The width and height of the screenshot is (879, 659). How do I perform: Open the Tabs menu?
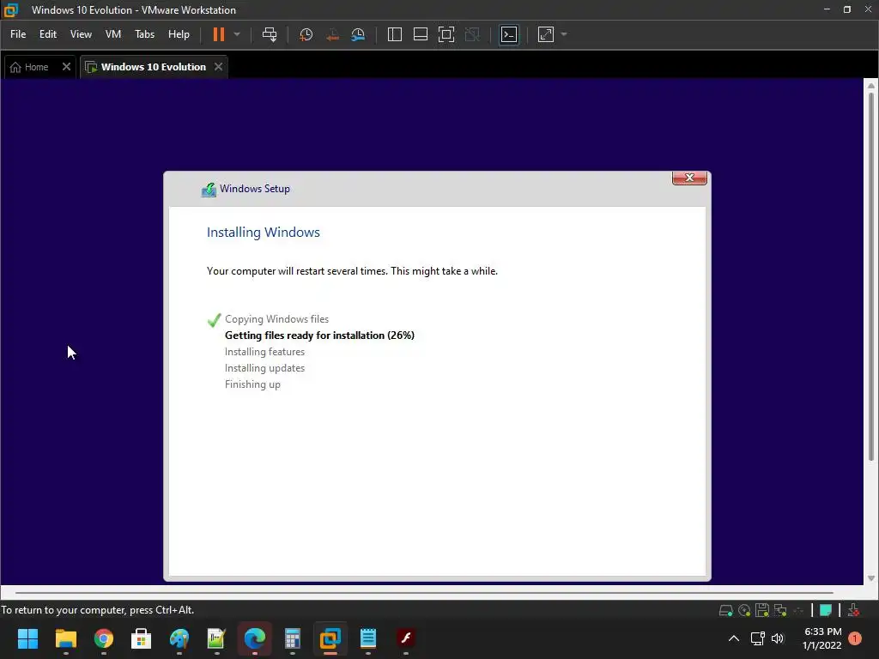(x=144, y=34)
